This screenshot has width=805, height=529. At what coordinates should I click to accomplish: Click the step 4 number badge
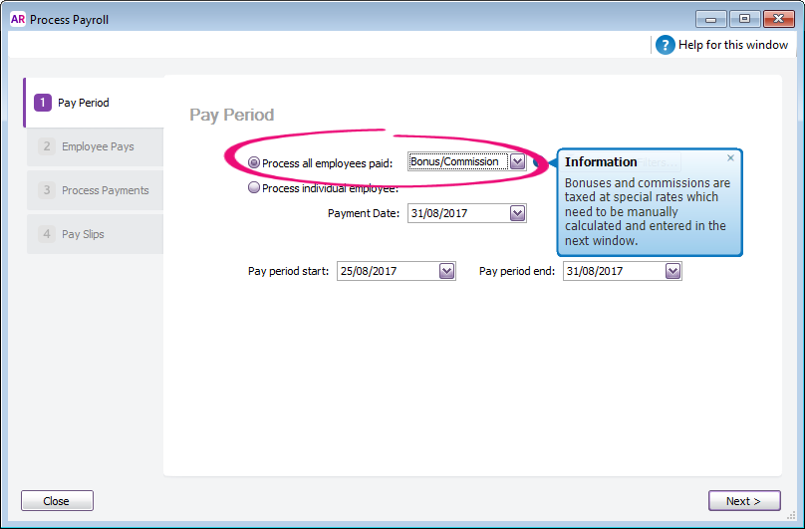tap(46, 234)
